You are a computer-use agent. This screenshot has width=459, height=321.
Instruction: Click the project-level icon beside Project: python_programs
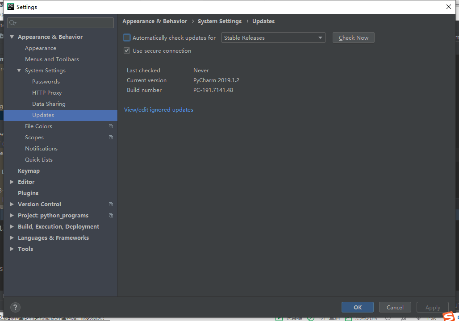click(111, 215)
